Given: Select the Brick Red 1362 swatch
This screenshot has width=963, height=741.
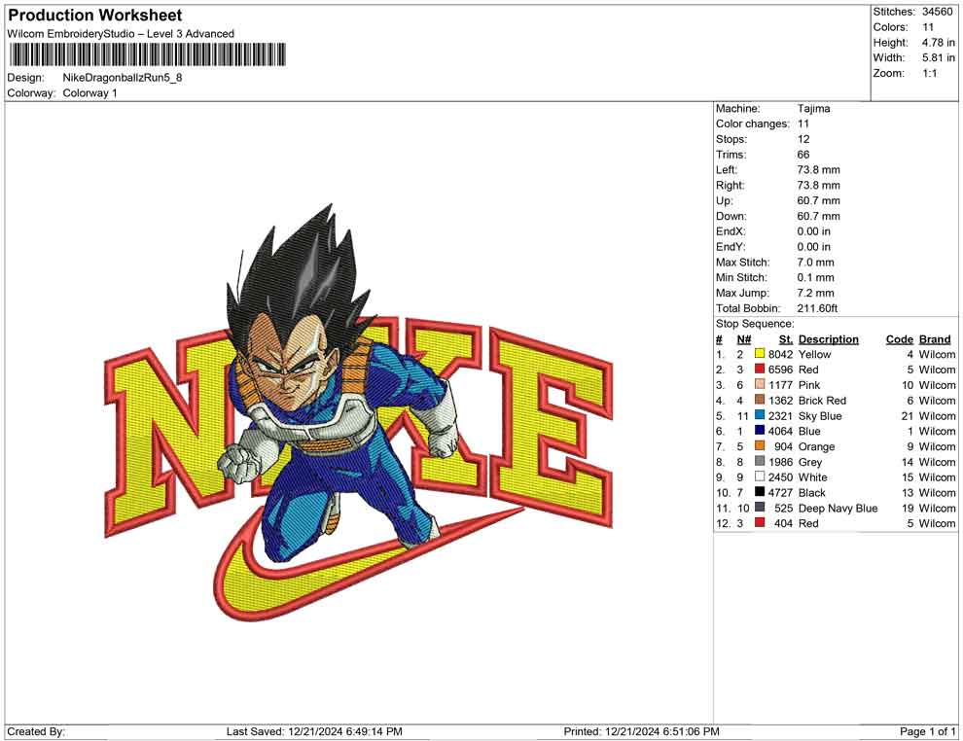Looking at the screenshot, I should (760, 400).
